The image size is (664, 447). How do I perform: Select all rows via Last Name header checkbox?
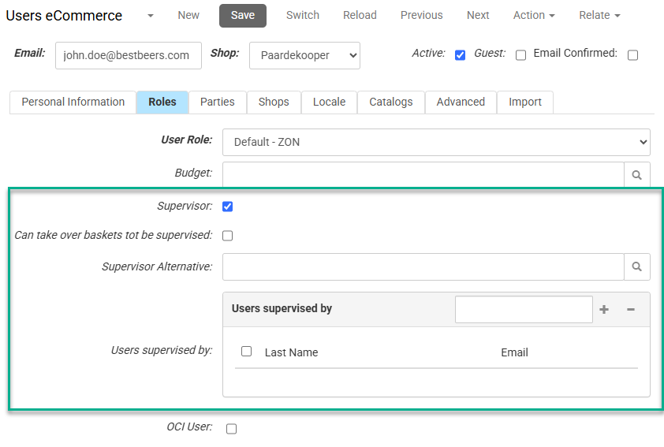click(x=246, y=352)
